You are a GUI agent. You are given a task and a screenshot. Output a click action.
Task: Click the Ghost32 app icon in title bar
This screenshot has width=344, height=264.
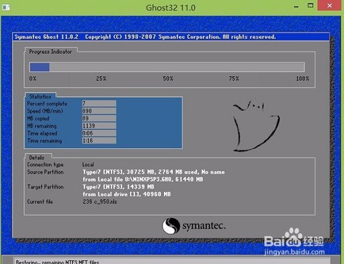point(6,7)
